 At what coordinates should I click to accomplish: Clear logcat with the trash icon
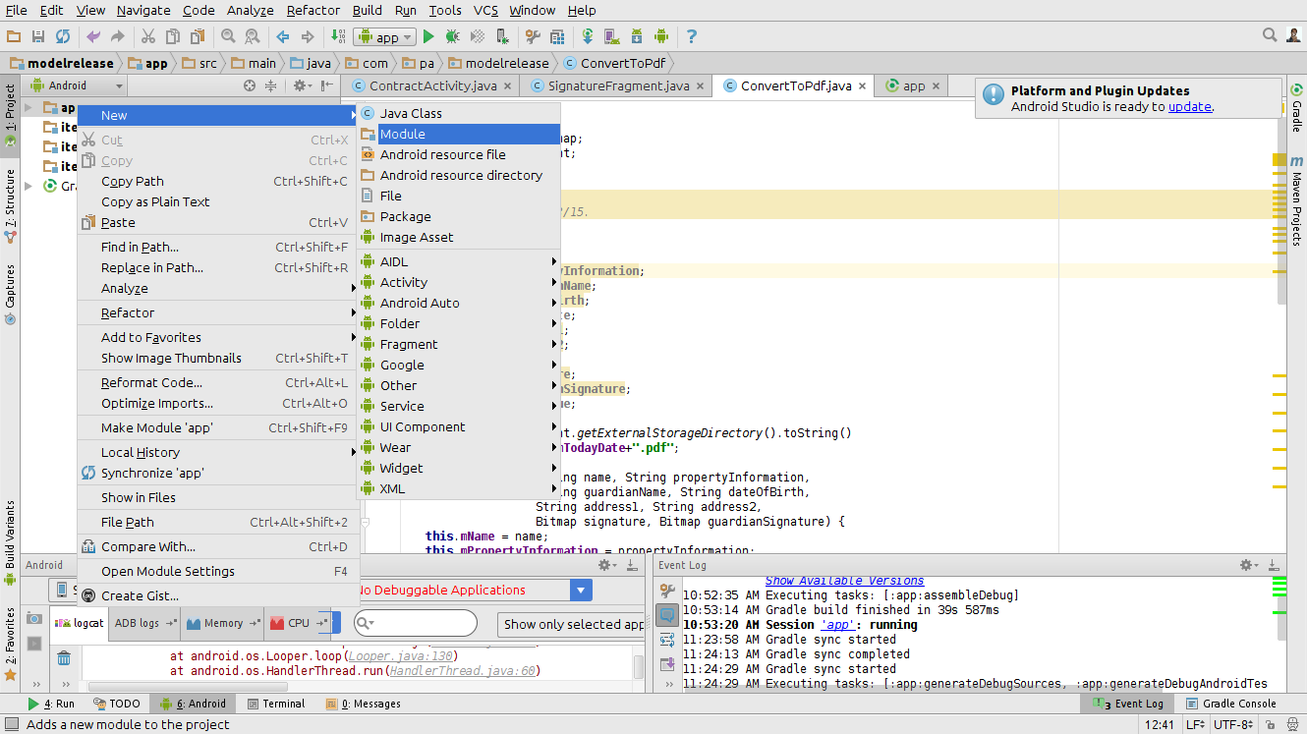click(64, 658)
